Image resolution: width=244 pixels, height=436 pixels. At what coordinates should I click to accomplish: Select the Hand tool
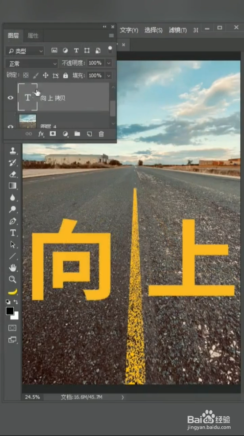(x=13, y=268)
